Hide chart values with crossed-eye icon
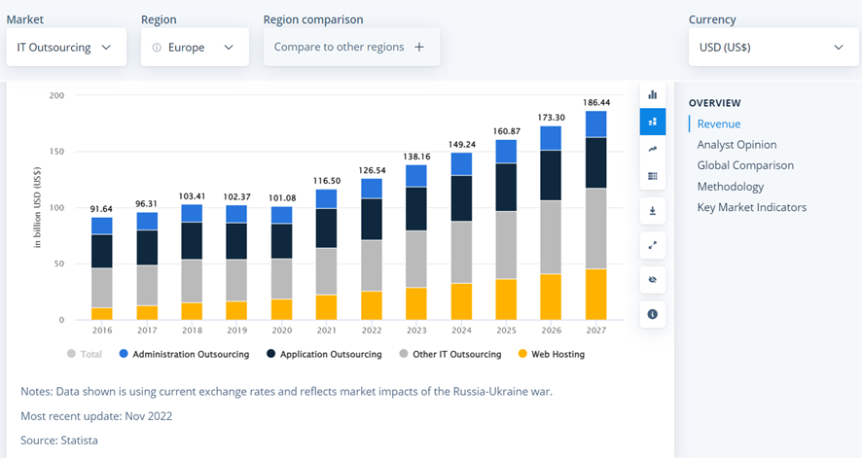The width and height of the screenshot is (862, 458). coord(653,280)
